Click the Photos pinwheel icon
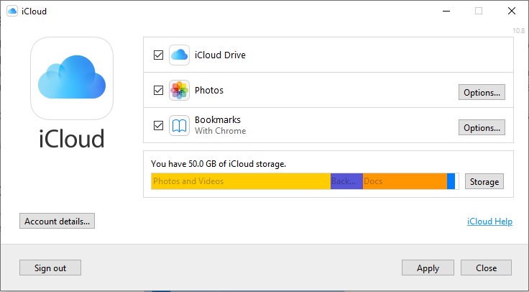 click(179, 91)
